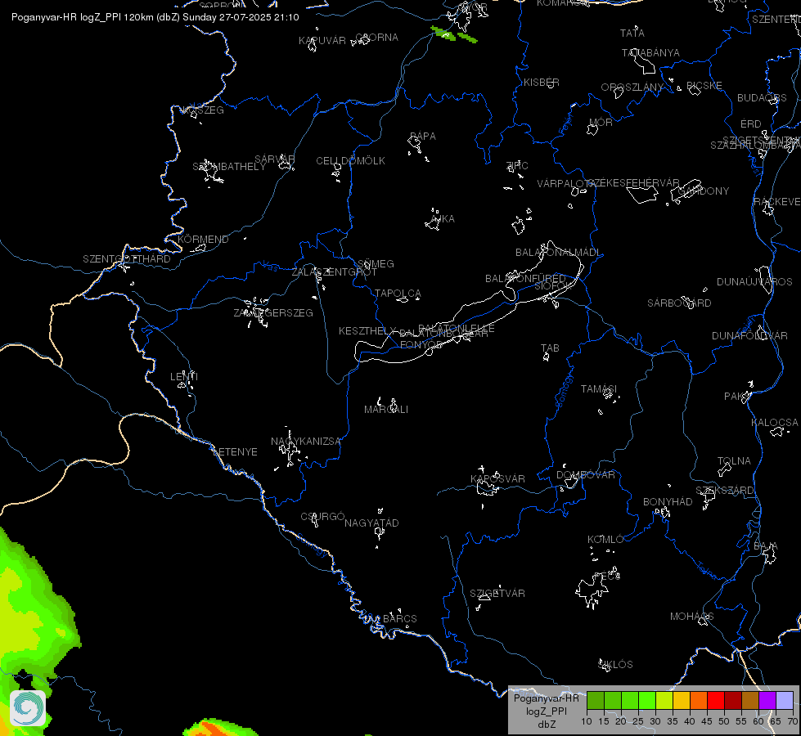
Task: Click the SÁRVÁR city label
Action: pos(275,159)
